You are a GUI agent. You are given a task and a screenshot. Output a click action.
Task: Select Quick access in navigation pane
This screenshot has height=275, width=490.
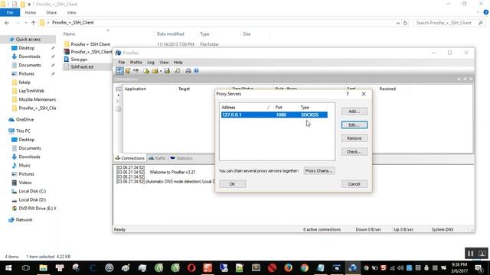tap(28, 39)
